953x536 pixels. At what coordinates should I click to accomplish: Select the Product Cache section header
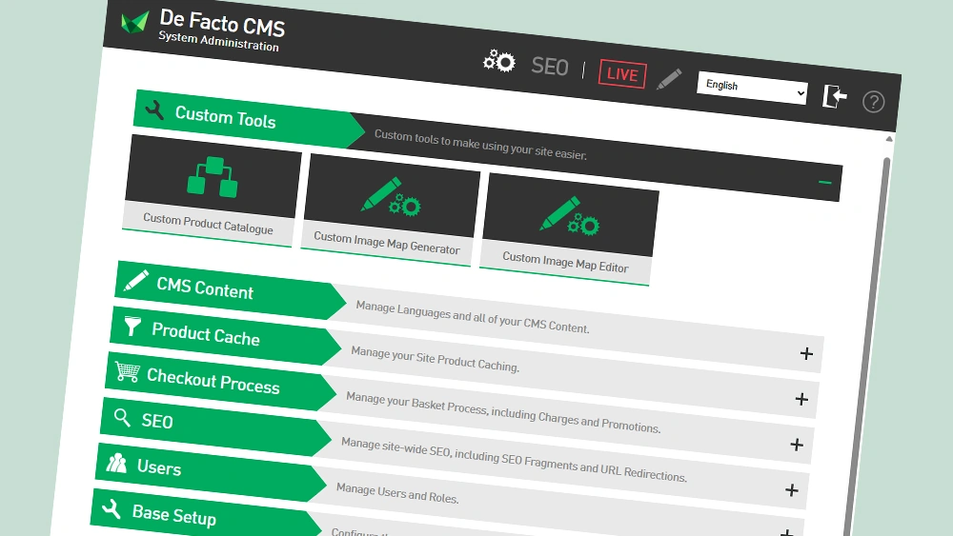225,335
